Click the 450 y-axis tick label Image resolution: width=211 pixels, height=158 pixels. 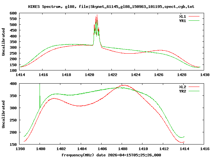coord(13,30)
